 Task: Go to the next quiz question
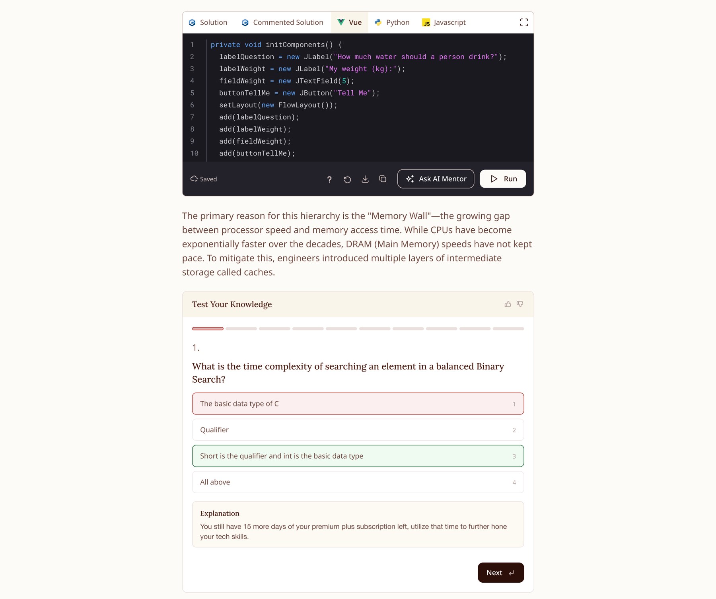coord(501,573)
